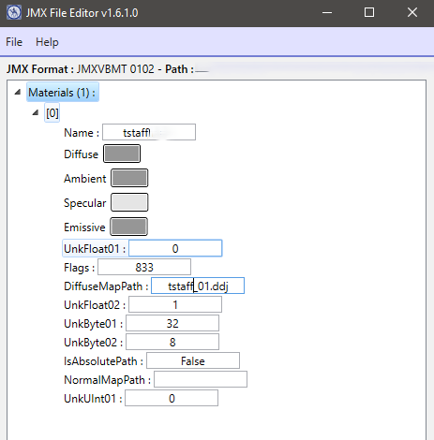Click the JMX File Editor app icon
This screenshot has height=440, width=434.
click(14, 13)
